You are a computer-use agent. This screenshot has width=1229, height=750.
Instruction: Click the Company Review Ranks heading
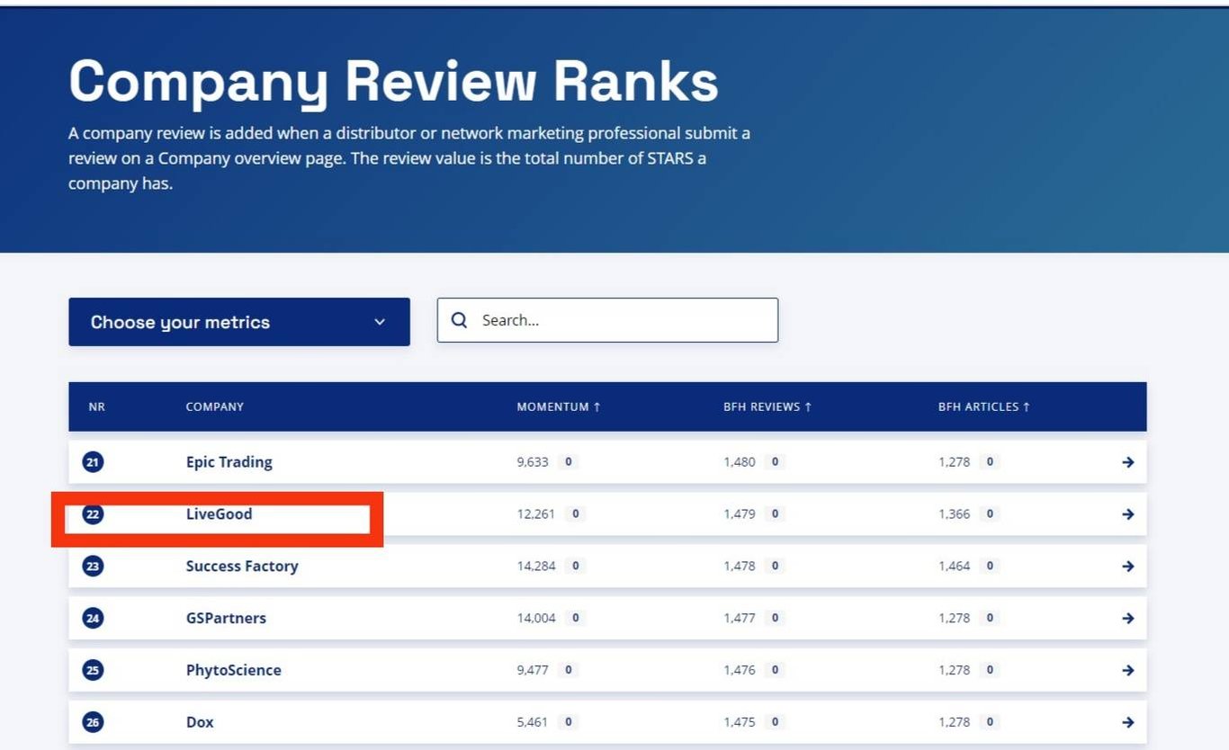394,81
